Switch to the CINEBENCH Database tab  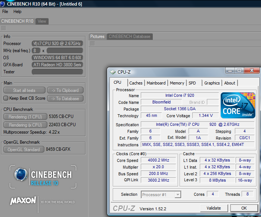click(x=130, y=36)
